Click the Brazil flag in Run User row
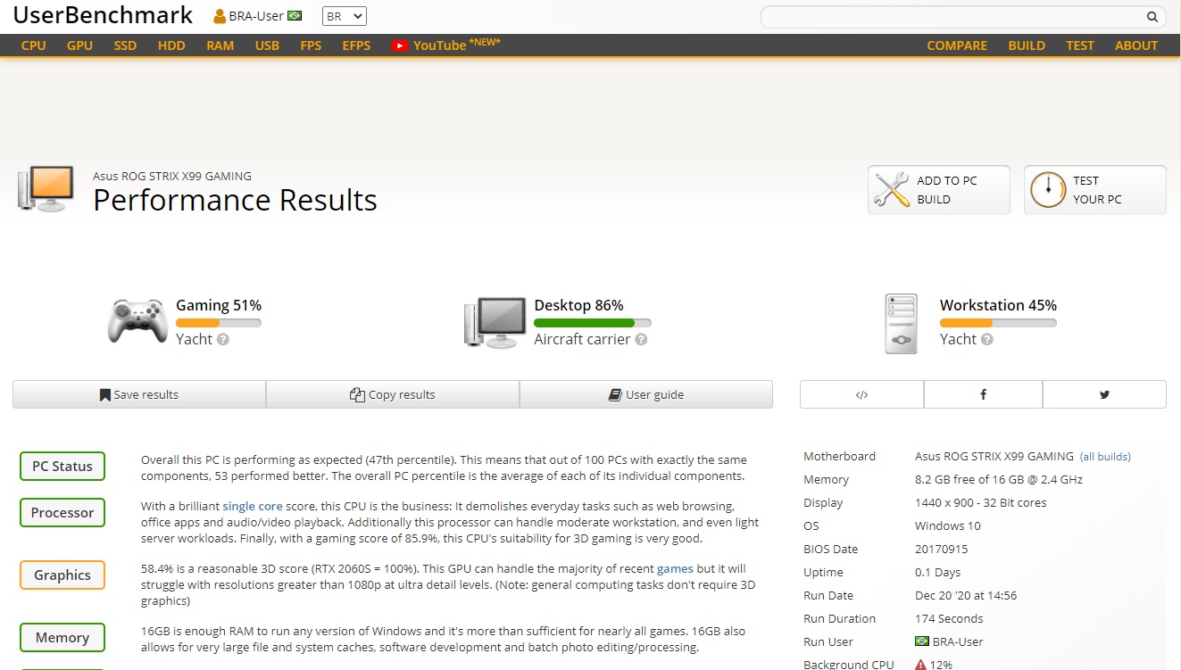1181x670 pixels. (x=922, y=641)
